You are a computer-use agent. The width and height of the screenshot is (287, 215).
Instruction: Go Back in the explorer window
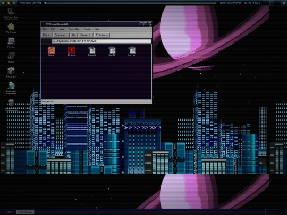click(47, 35)
